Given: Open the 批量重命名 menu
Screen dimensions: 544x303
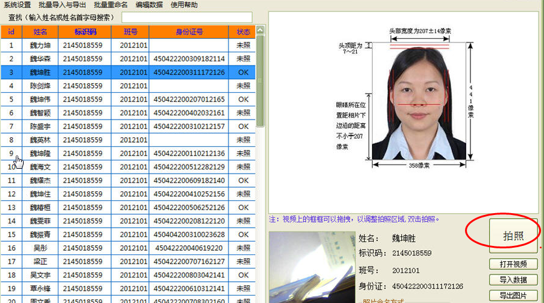Looking at the screenshot, I should [111, 5].
